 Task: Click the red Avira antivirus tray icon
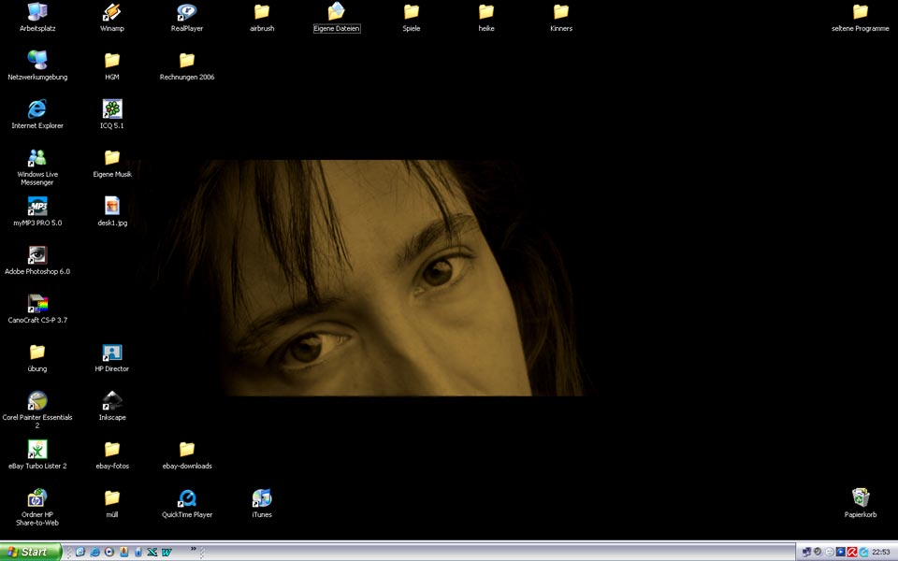852,553
